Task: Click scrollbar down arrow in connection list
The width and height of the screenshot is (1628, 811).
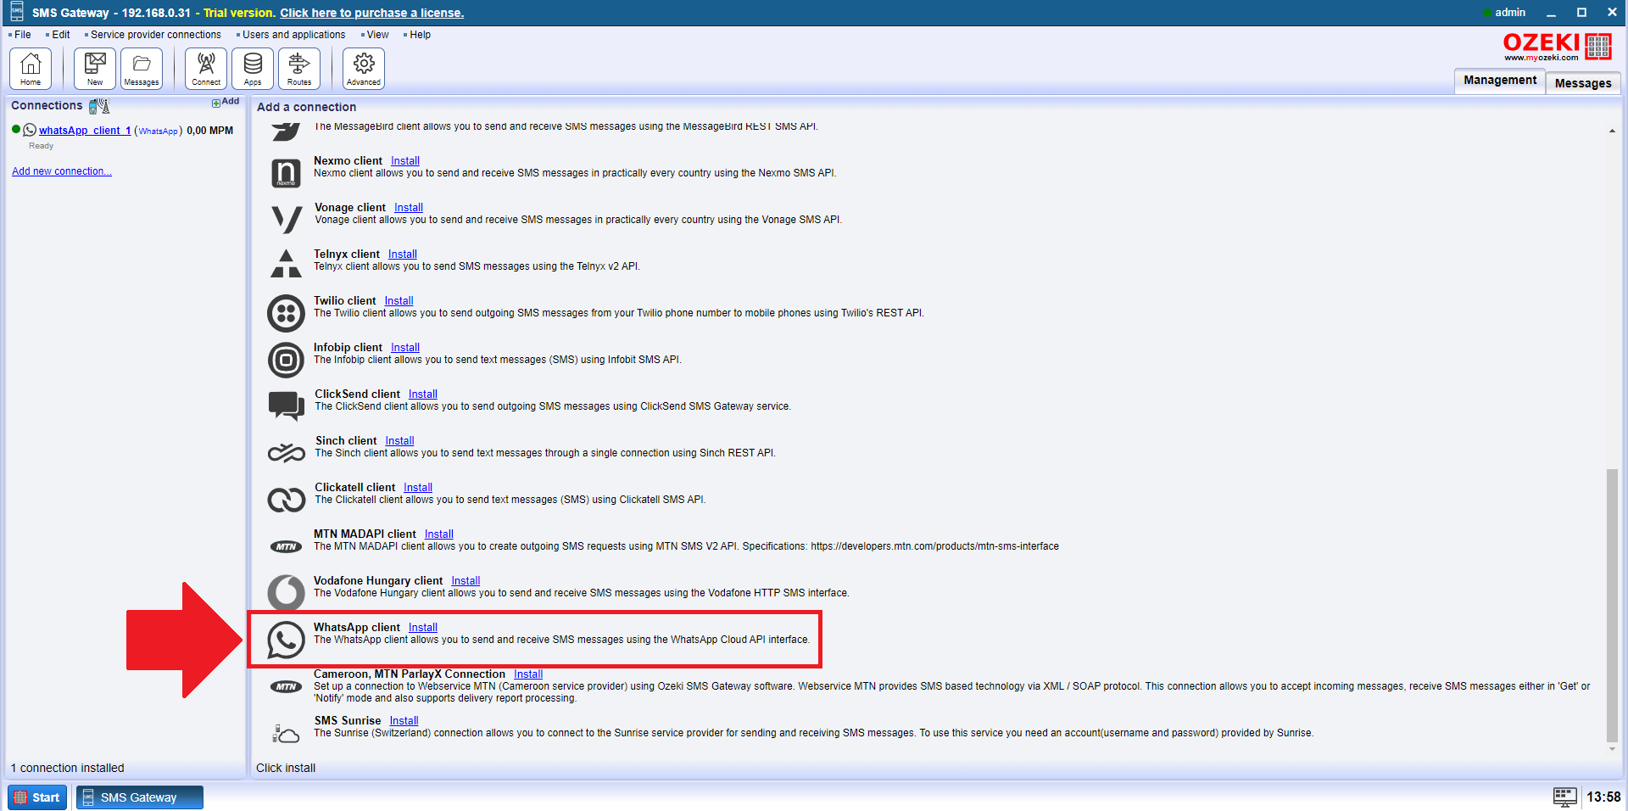Action: (1612, 749)
